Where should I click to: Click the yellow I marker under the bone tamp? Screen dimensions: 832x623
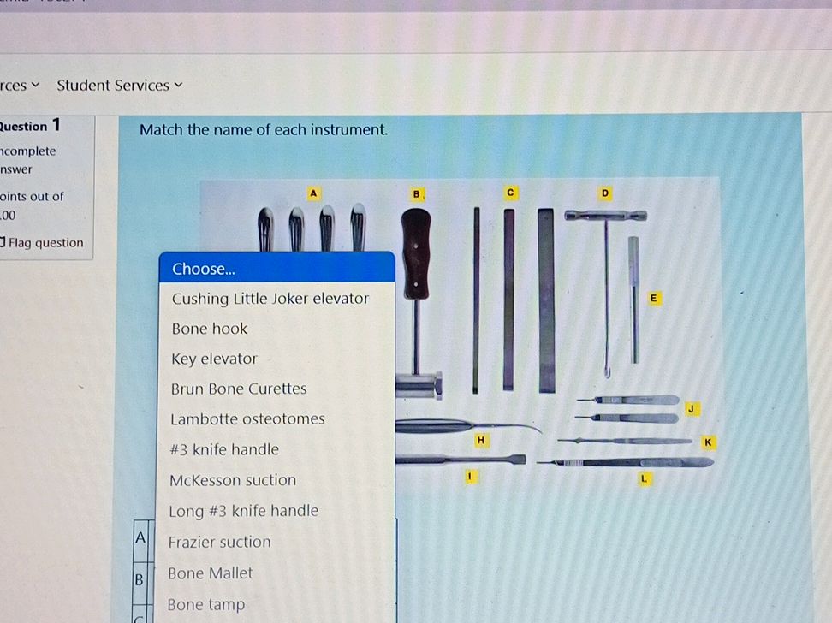point(470,478)
